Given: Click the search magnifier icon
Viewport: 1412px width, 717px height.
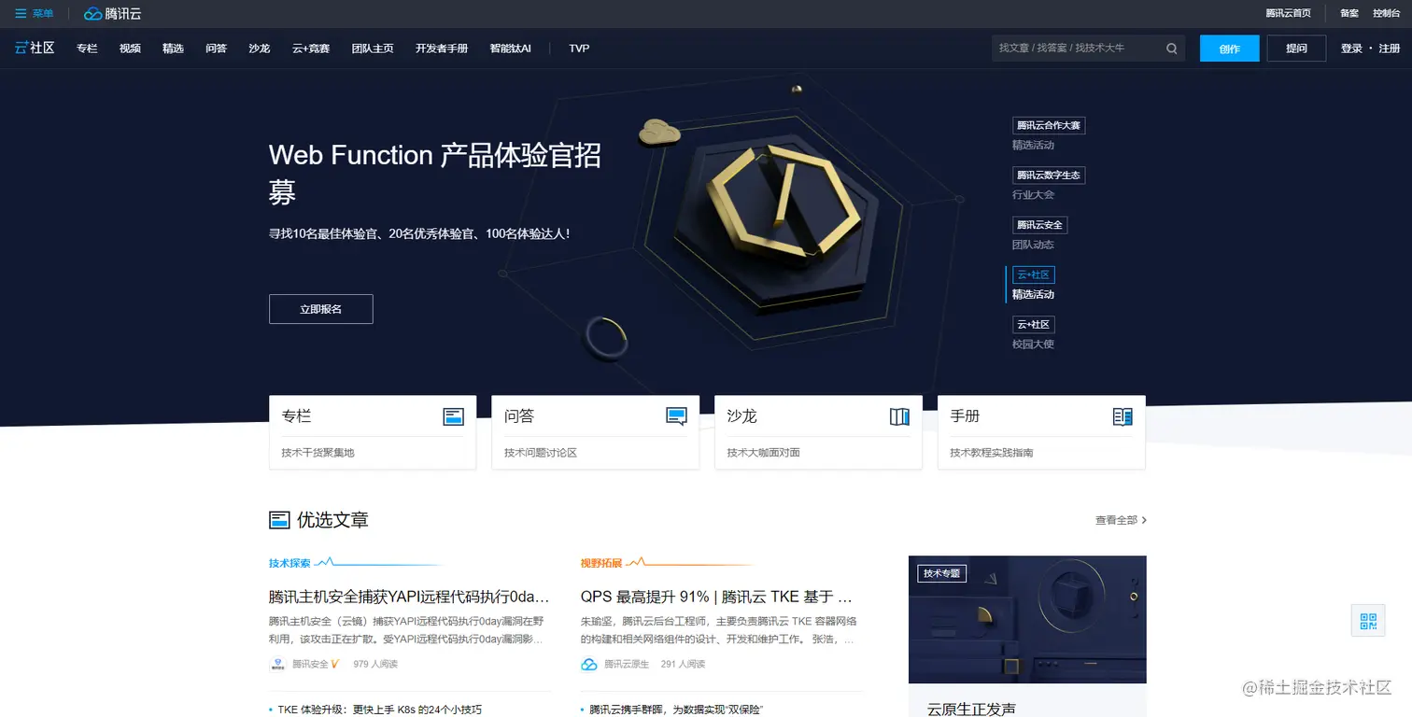Looking at the screenshot, I should pos(1172,49).
